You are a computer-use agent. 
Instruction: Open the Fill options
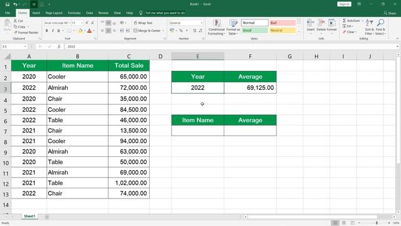click(x=348, y=26)
